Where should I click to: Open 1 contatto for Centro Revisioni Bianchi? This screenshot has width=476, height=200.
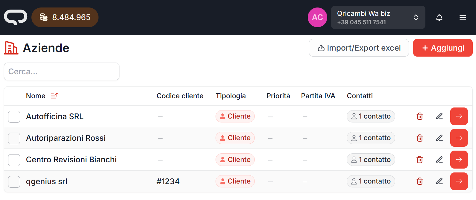(371, 160)
